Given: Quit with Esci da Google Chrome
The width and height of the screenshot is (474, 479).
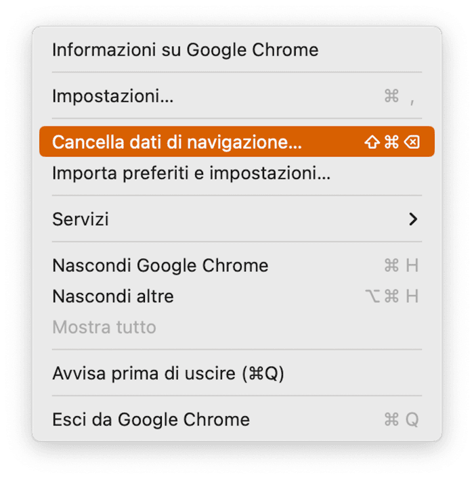Looking at the screenshot, I should [x=237, y=419].
